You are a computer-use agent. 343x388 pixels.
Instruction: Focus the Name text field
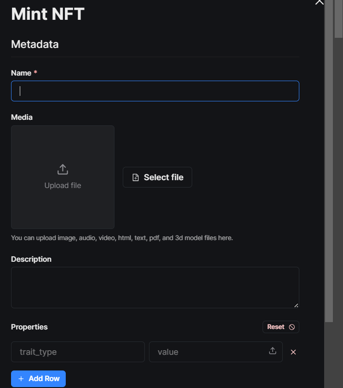155,91
